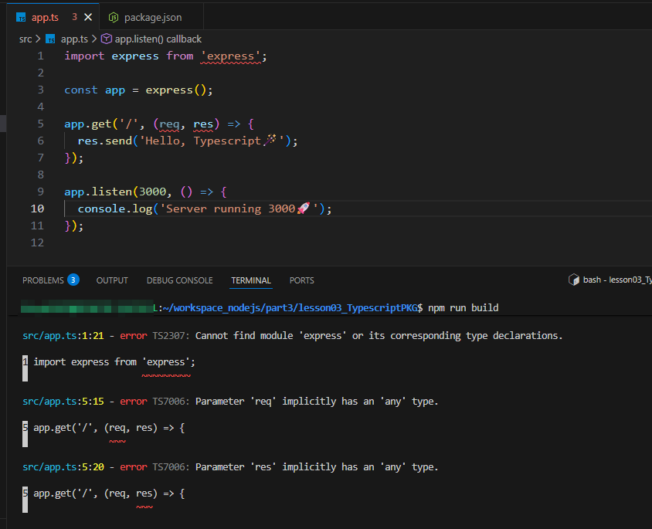Click the 'npm run build' command text
The height and width of the screenshot is (529, 652).
point(464,308)
